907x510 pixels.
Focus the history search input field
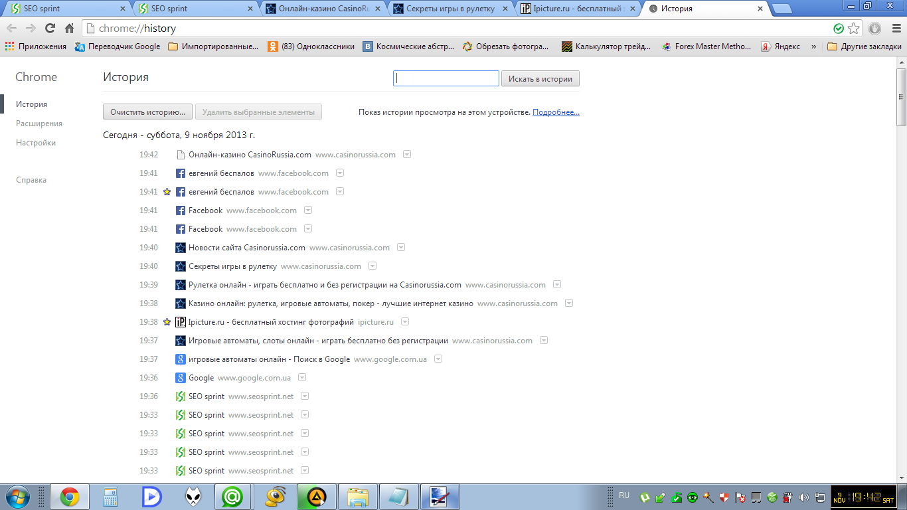tap(446, 78)
